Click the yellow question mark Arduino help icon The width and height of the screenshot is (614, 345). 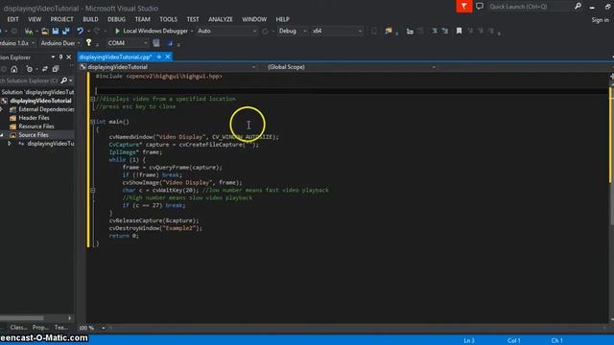(x=89, y=42)
